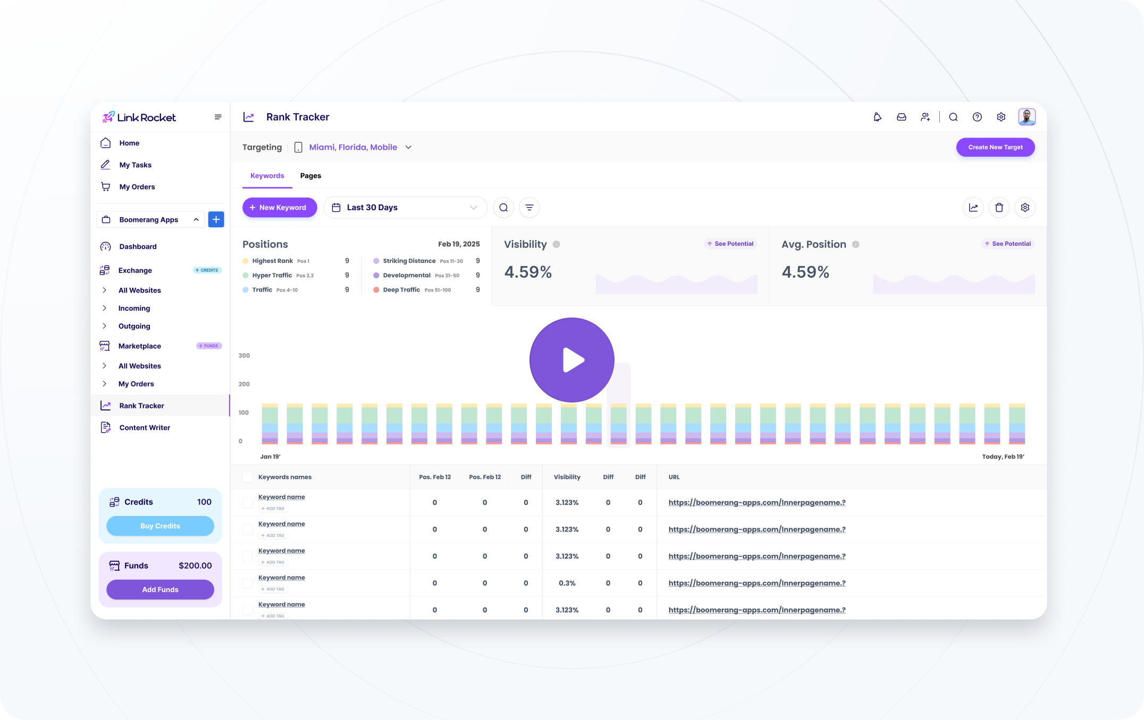Open the table settings gear icon
Image resolution: width=1144 pixels, height=720 pixels.
click(1025, 208)
